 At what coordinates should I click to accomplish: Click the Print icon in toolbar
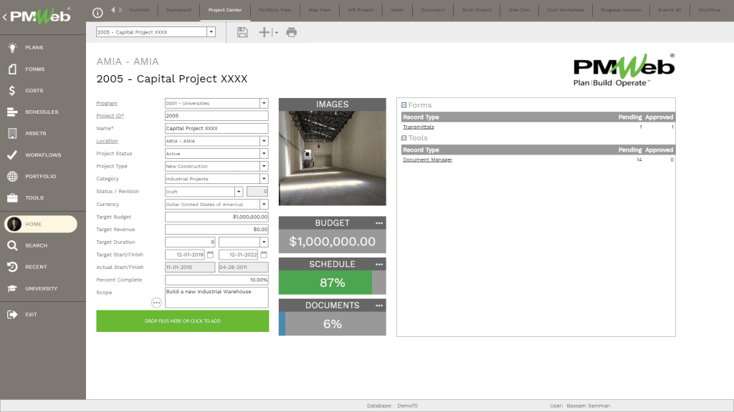pos(292,32)
